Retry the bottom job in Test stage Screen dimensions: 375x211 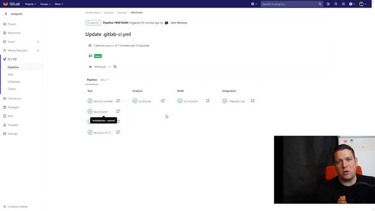118,132
